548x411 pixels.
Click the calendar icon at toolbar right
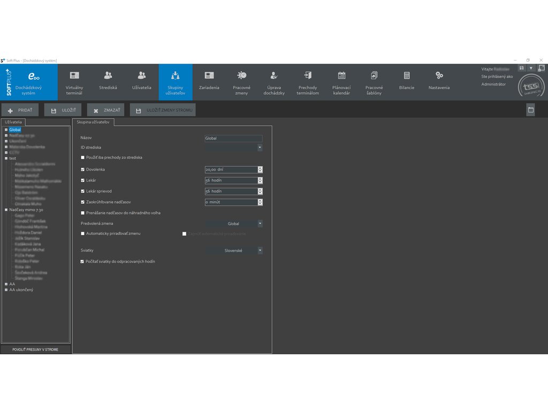point(530,110)
